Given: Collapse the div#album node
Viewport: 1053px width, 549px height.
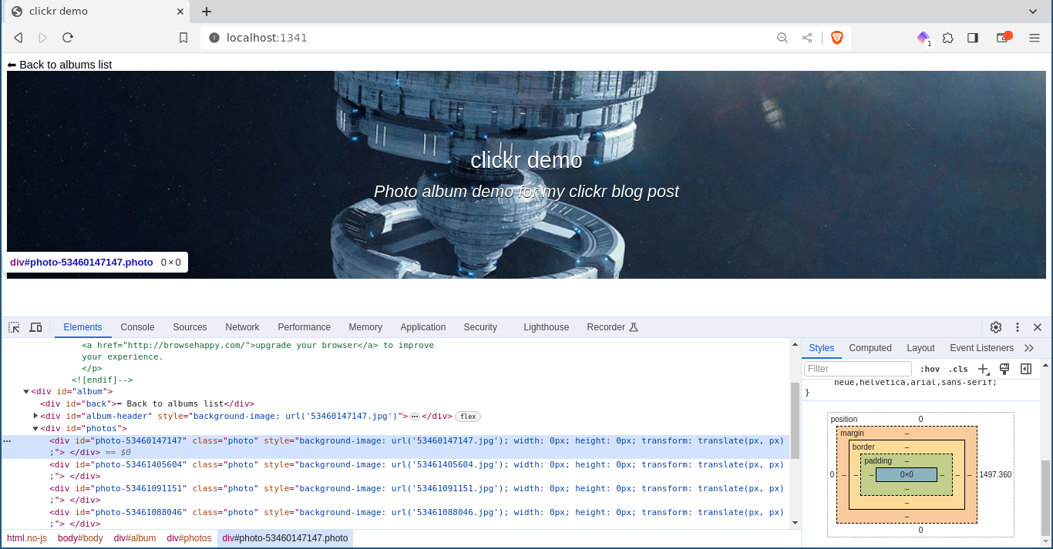Looking at the screenshot, I should click(26, 392).
